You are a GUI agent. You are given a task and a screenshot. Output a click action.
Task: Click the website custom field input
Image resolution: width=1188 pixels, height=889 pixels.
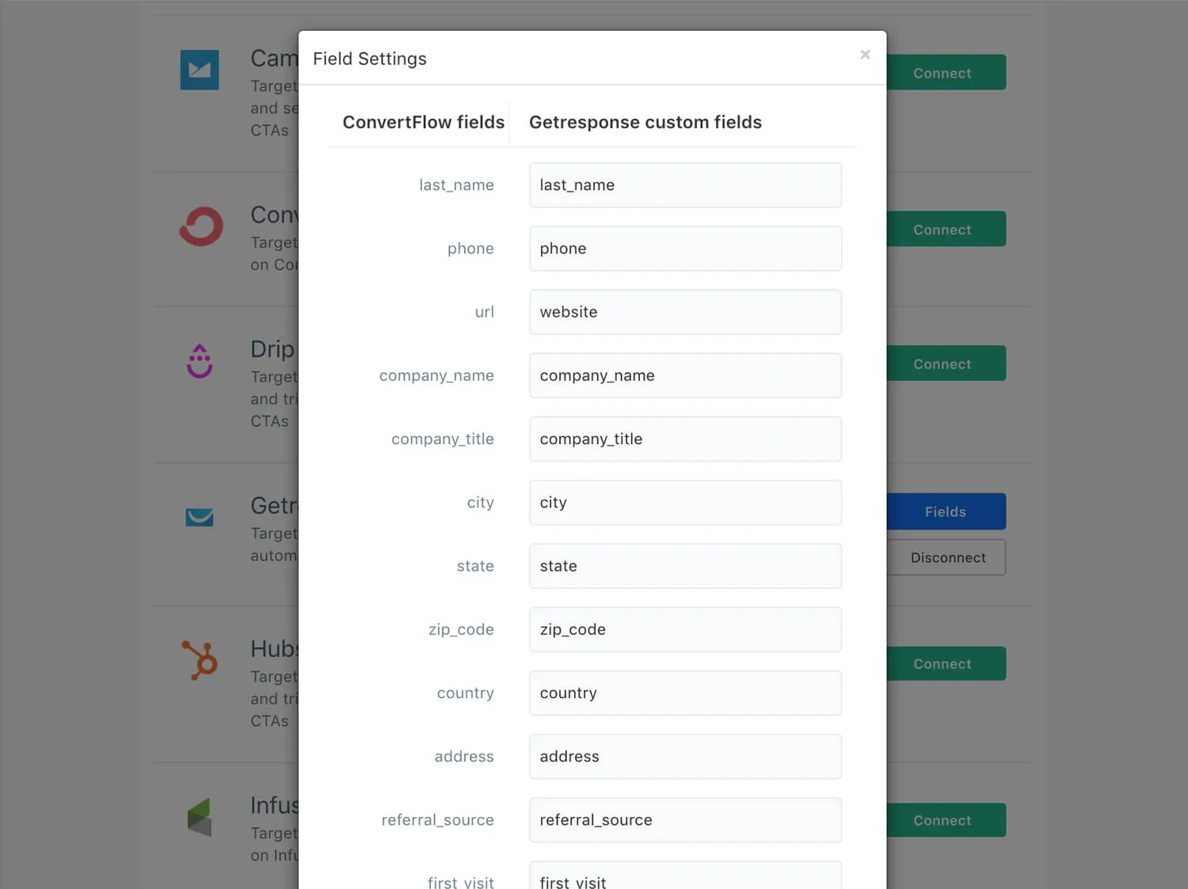click(685, 312)
